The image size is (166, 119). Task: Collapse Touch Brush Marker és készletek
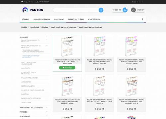click(x=47, y=45)
